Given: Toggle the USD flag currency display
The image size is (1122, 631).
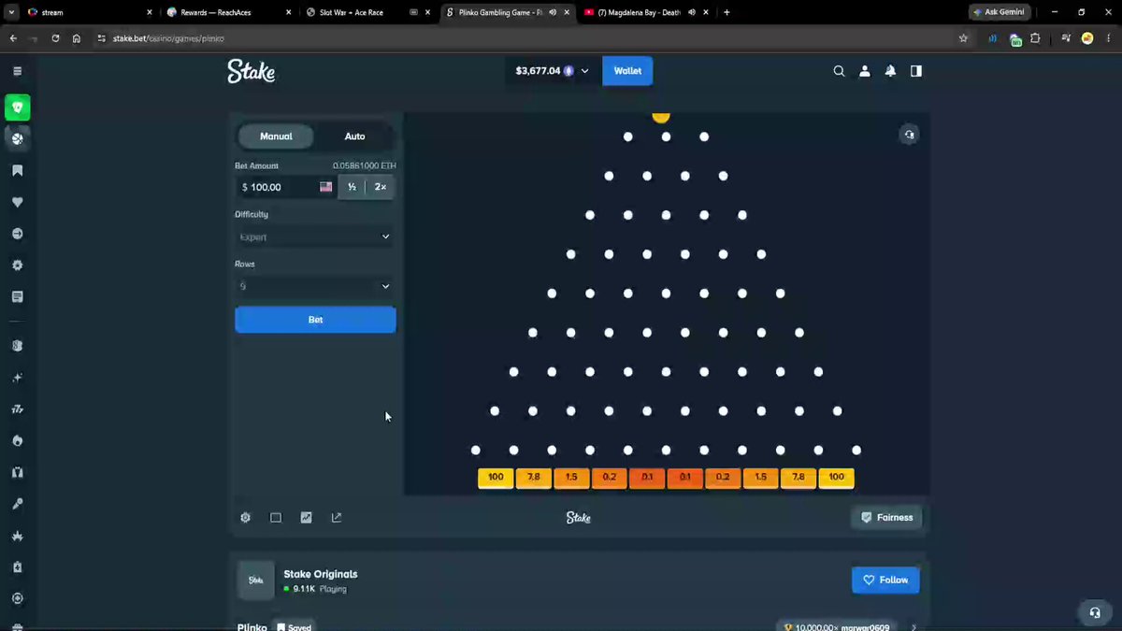Looking at the screenshot, I should (325, 187).
